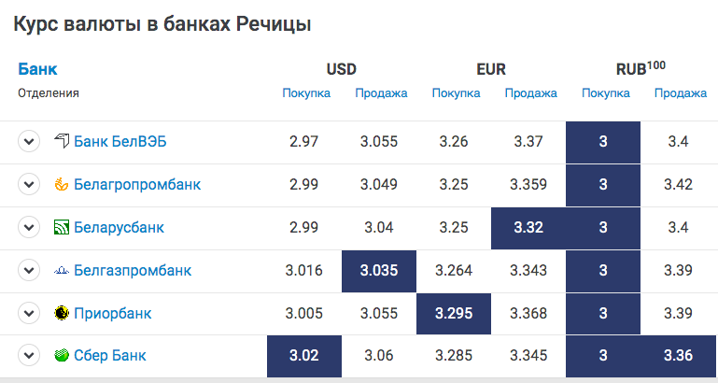This screenshot has height=383, width=718.
Task: Open the Приорбанк bank link
Action: point(113,313)
